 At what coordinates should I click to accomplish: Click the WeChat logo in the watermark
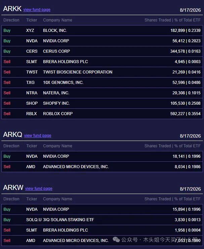point(116,240)
